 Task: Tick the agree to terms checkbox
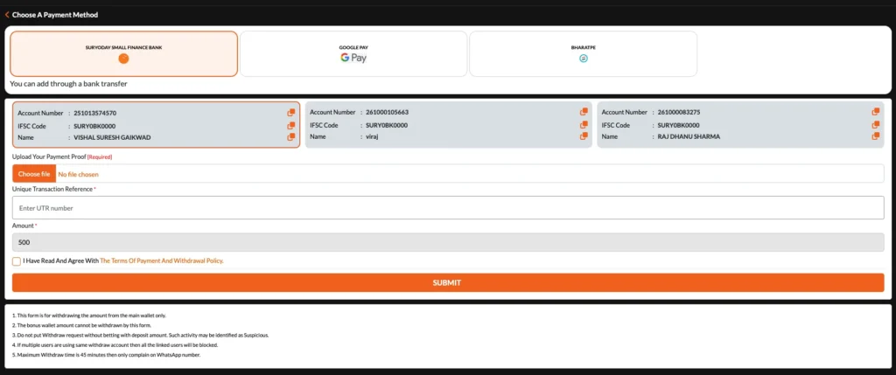[x=17, y=260]
